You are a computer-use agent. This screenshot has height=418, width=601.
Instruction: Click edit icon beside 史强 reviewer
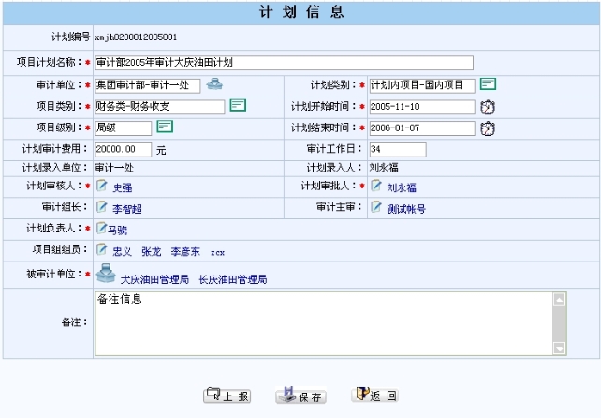pos(101,187)
